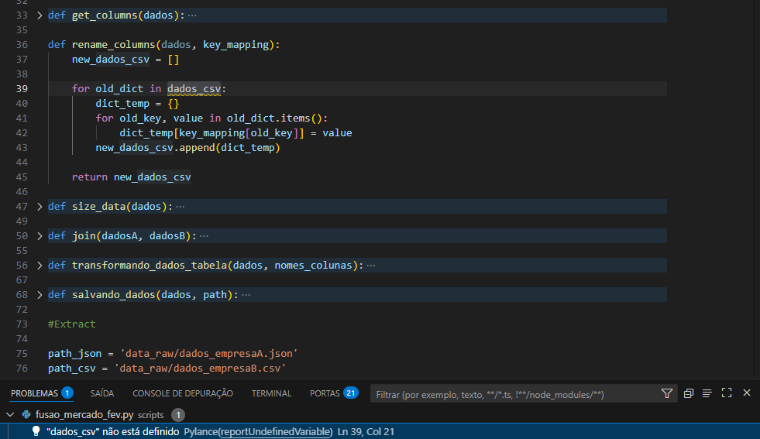This screenshot has width=760, height=439.
Task: Click the problems filter input field
Action: (514, 394)
